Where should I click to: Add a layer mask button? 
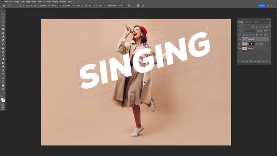click(251, 62)
